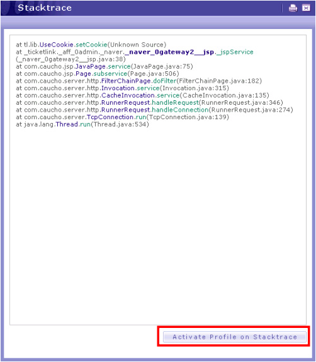Select the doFilter method link
Screen dimensions: 316x362
click(x=165, y=81)
